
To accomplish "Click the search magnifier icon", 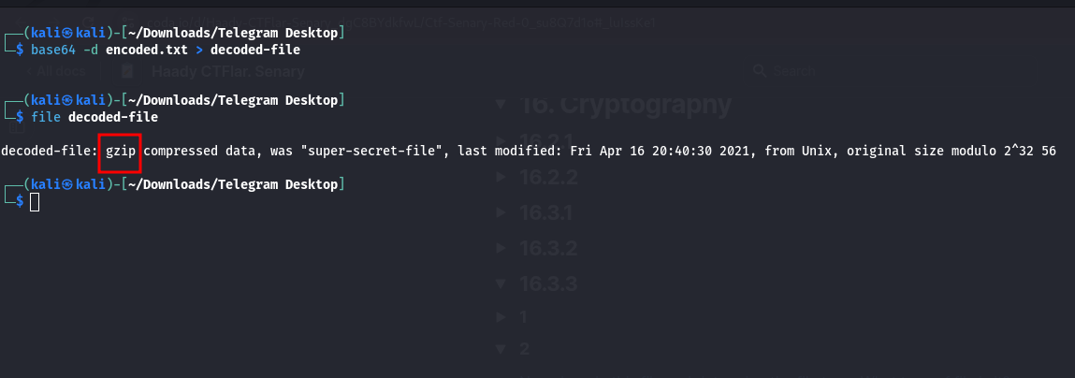I will click(x=760, y=70).
